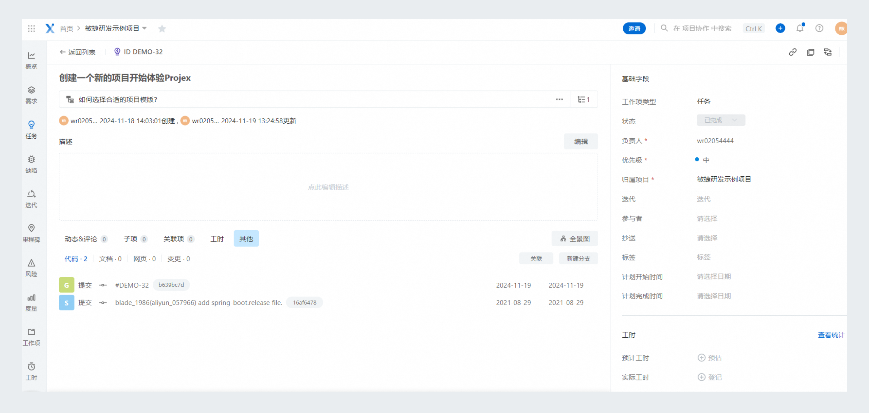Copy the work item link icon
The height and width of the screenshot is (413, 869).
tap(793, 52)
